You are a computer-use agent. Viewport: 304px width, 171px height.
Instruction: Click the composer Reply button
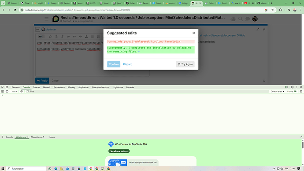(x=42, y=81)
